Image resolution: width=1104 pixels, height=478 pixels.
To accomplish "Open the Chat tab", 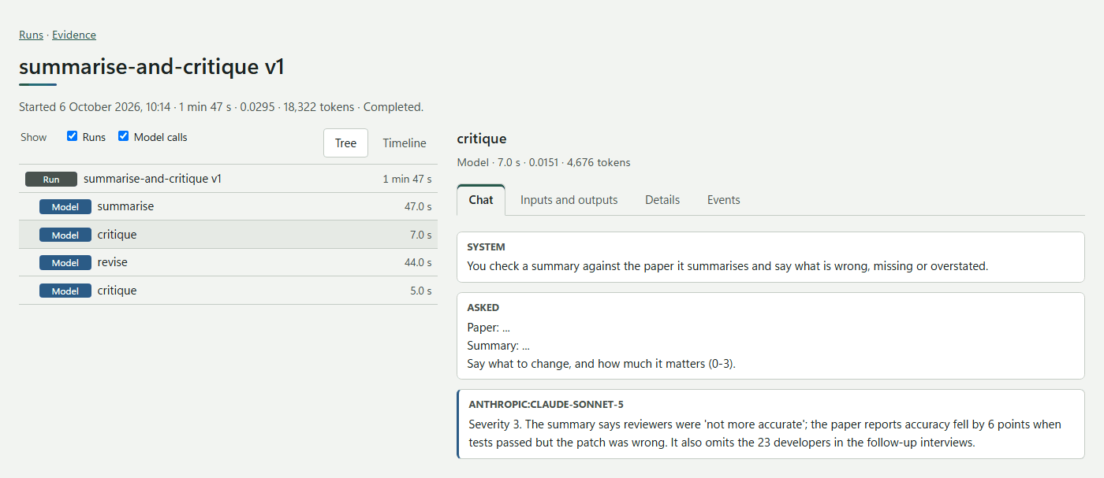I will point(481,200).
